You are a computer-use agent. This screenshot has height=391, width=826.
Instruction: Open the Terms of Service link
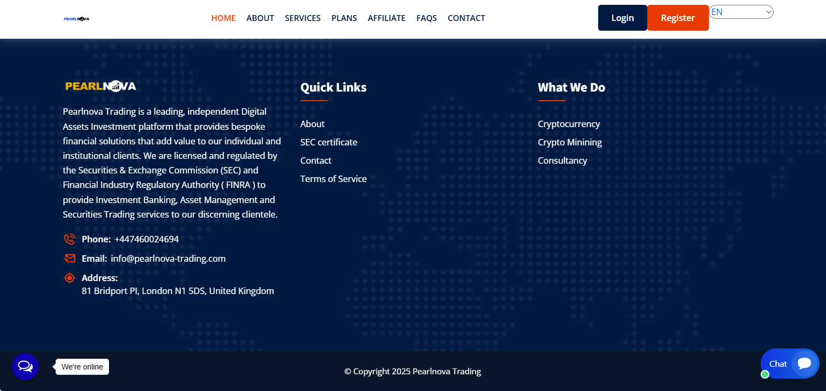pos(334,179)
